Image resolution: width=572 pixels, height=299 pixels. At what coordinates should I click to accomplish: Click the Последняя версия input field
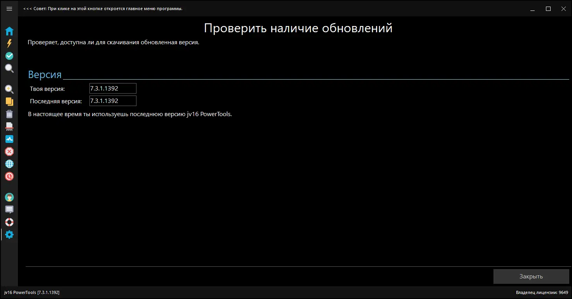(112, 101)
